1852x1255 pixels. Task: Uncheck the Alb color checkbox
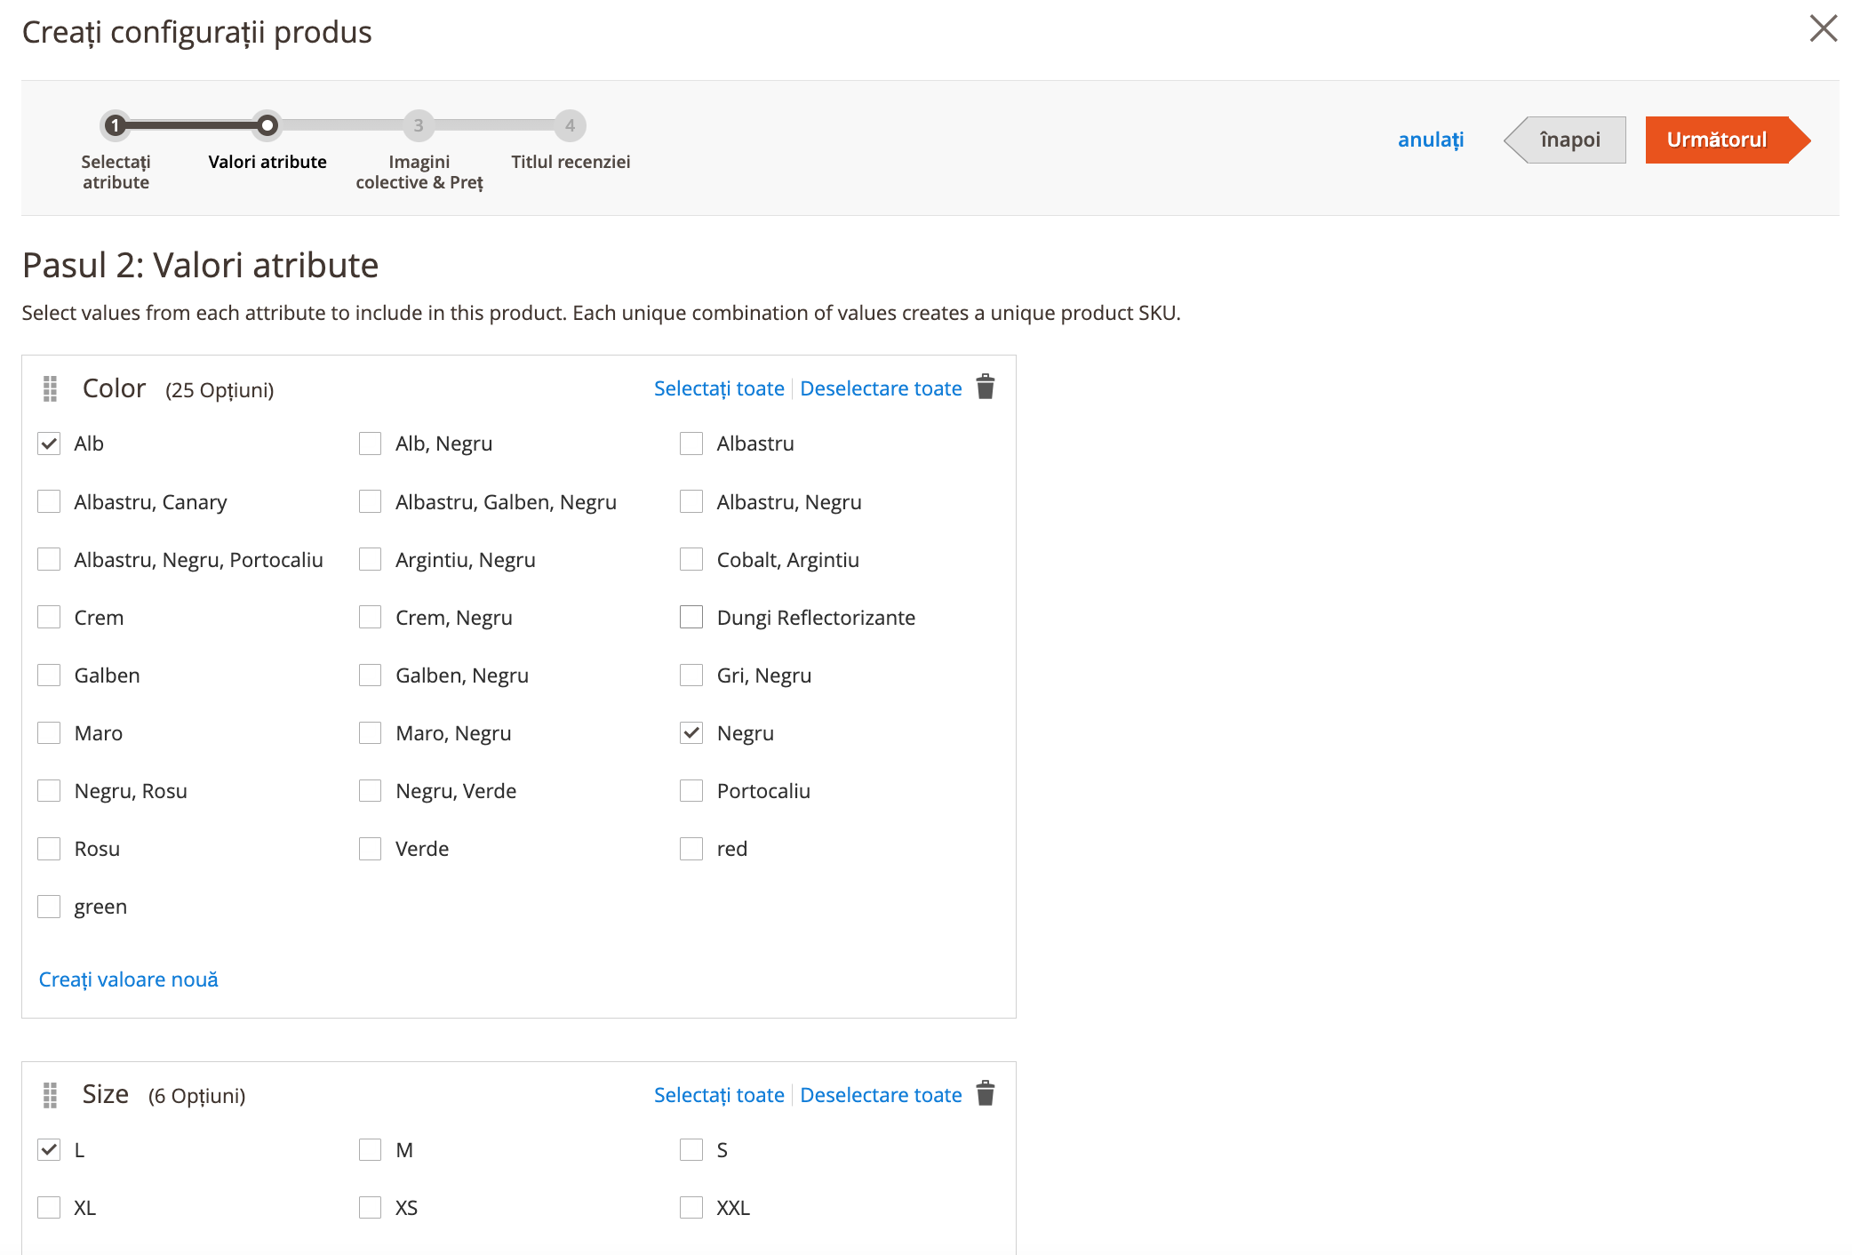pos(49,444)
